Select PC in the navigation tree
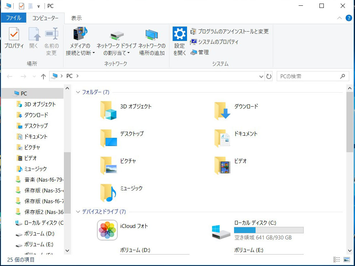The image size is (355, 266). [x=32, y=93]
